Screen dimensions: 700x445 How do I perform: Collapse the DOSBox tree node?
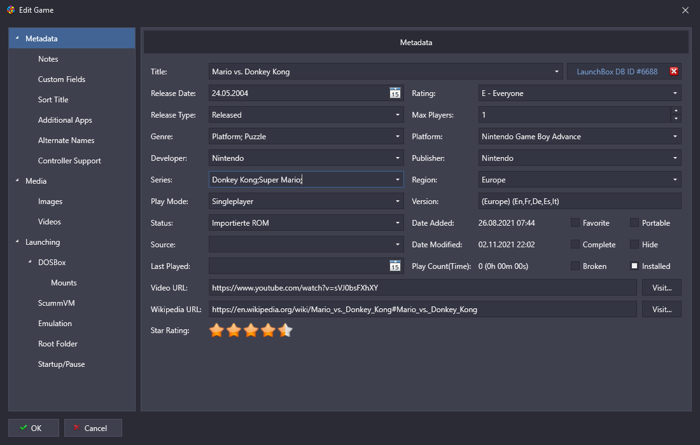(30, 262)
